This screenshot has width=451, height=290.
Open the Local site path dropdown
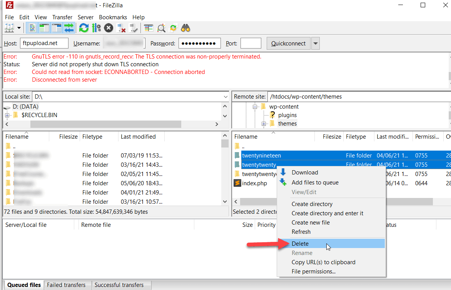click(225, 97)
